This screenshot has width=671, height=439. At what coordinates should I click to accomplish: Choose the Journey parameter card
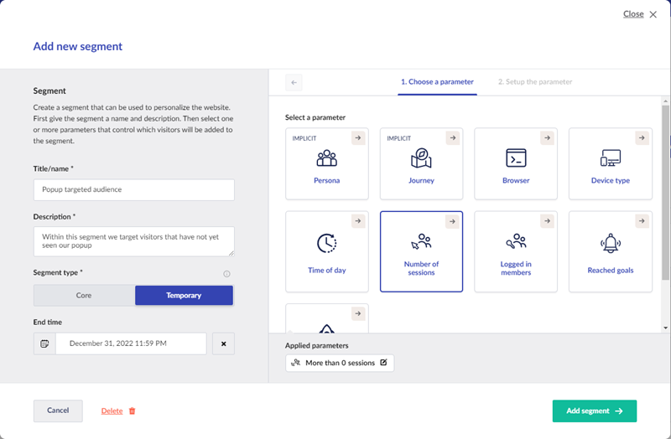[x=421, y=164]
